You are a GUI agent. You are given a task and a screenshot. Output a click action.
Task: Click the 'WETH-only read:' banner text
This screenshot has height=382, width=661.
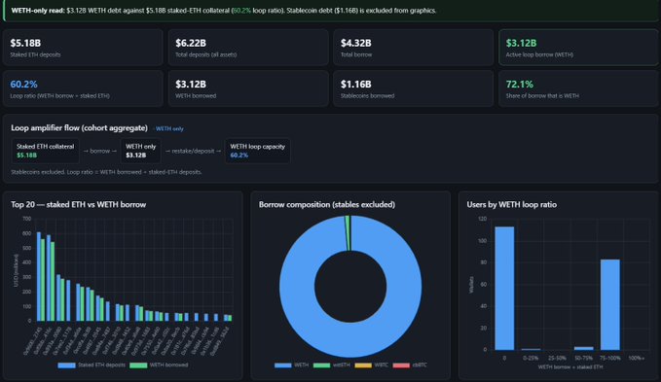point(38,11)
